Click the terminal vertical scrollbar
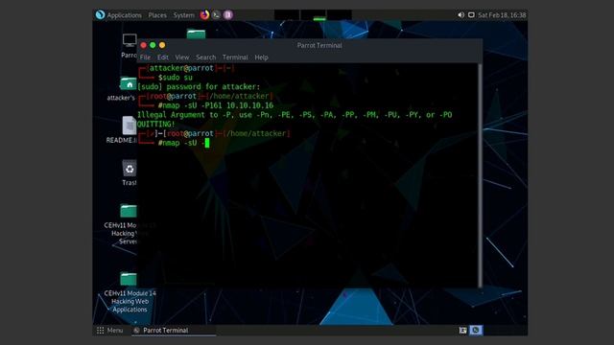Viewport: 614px width, 345px height. coord(480,174)
